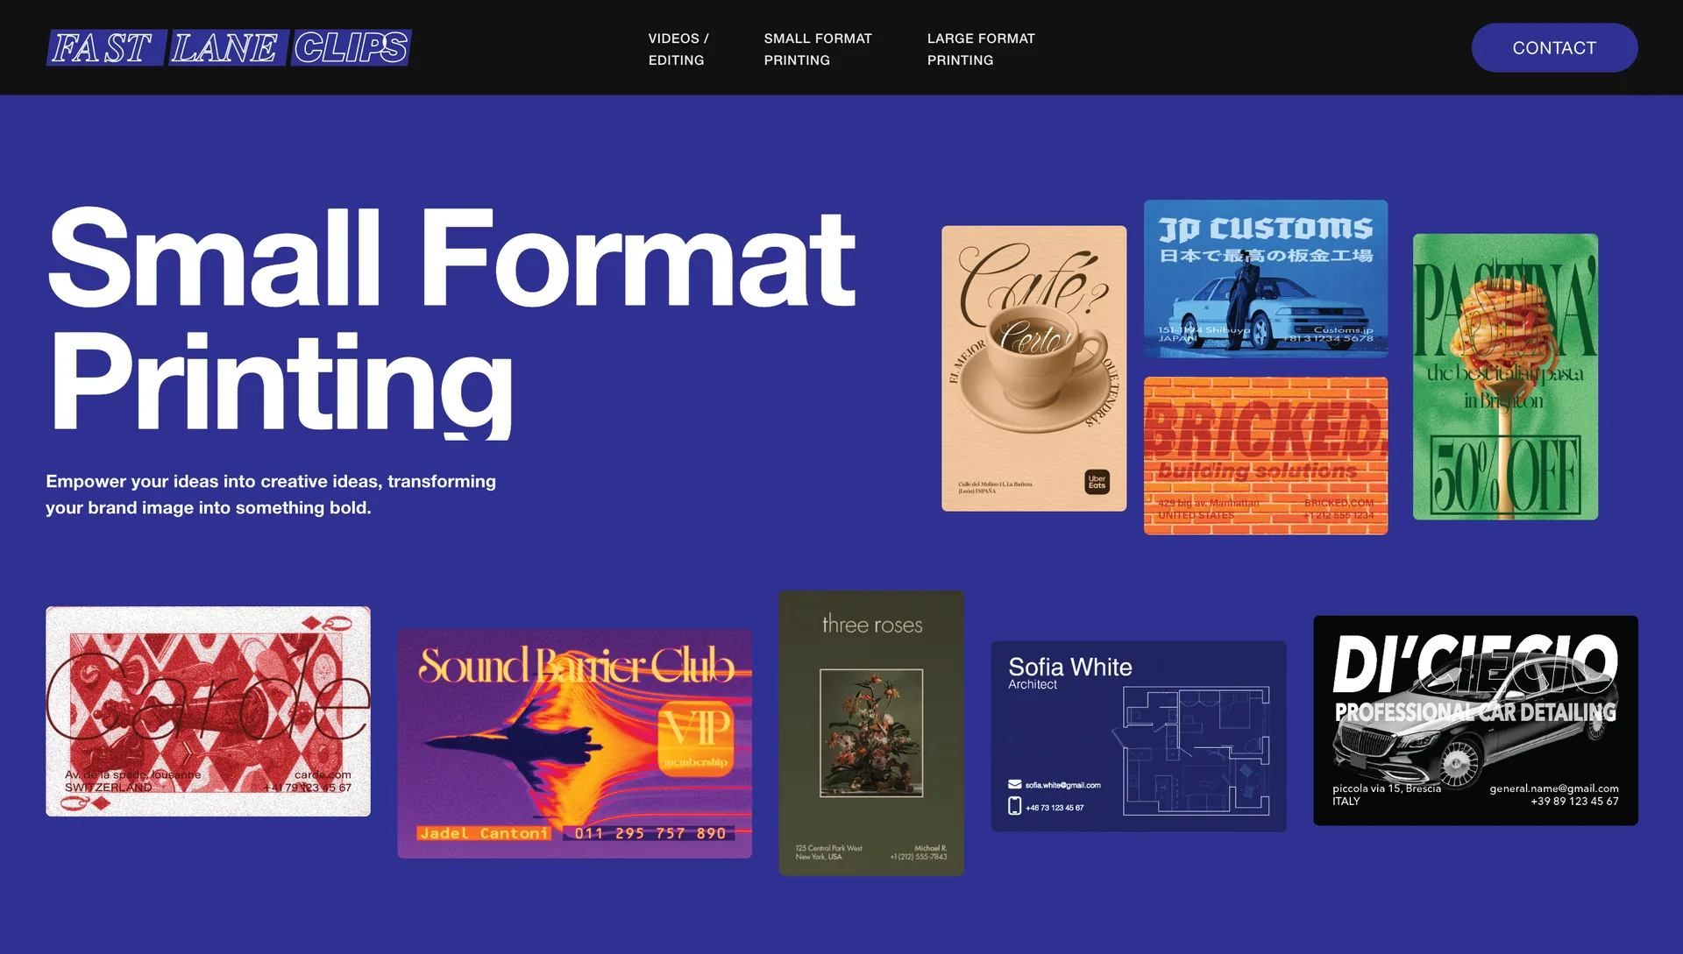Click 'general.name@gmail.com' on Di'Ciecio card
1683x954 pixels.
click(x=1554, y=788)
